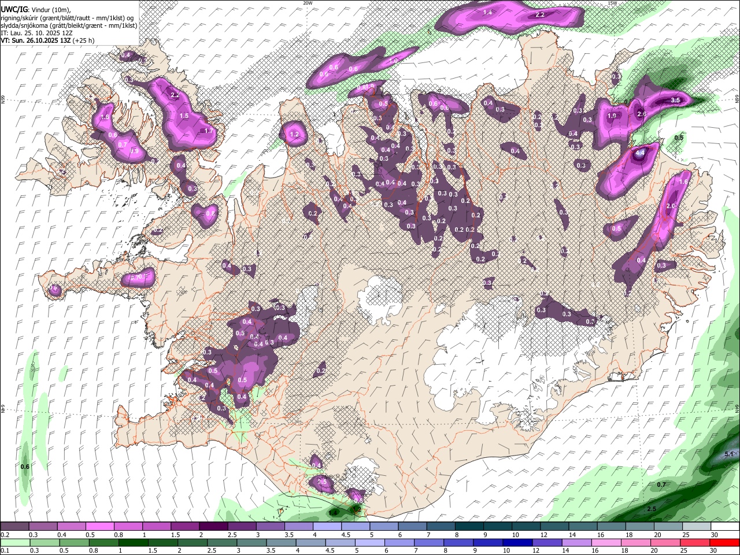Select the 10 deep blue swatch in lower legend
The width and height of the screenshot is (740, 555).
[x=517, y=542]
